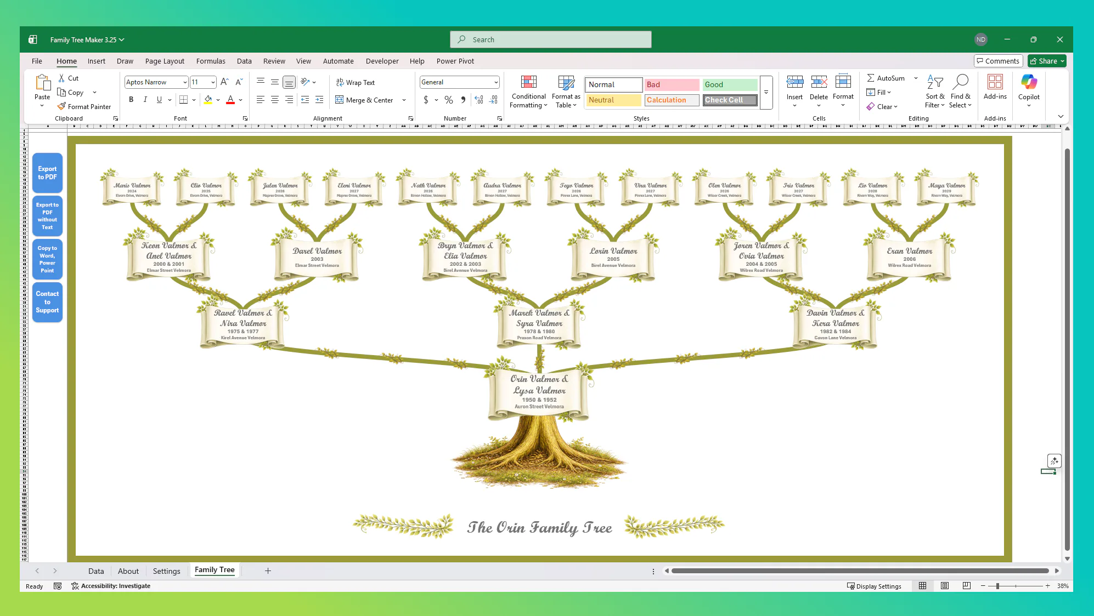Viewport: 1094px width, 616px height.
Task: Click the Cut scissors icon
Action: [x=62, y=78]
